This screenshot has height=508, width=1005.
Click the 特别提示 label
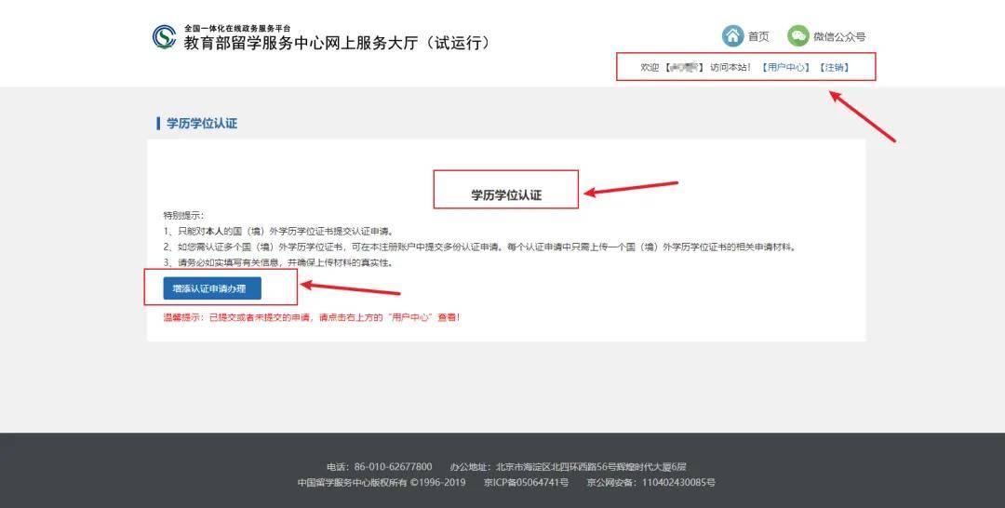tap(183, 215)
